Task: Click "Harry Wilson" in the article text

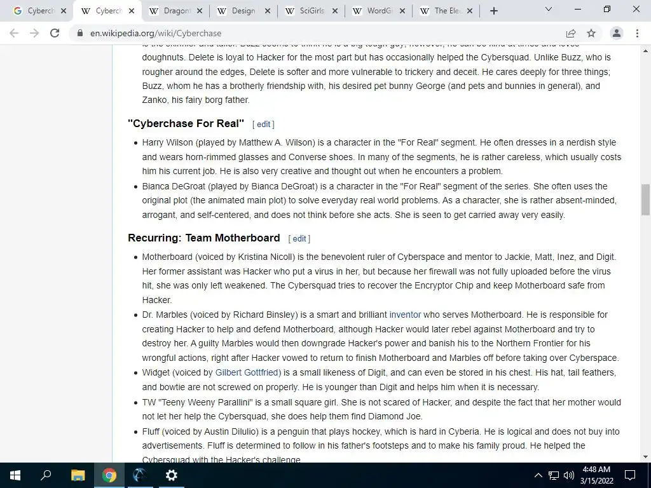Action: click(x=167, y=142)
